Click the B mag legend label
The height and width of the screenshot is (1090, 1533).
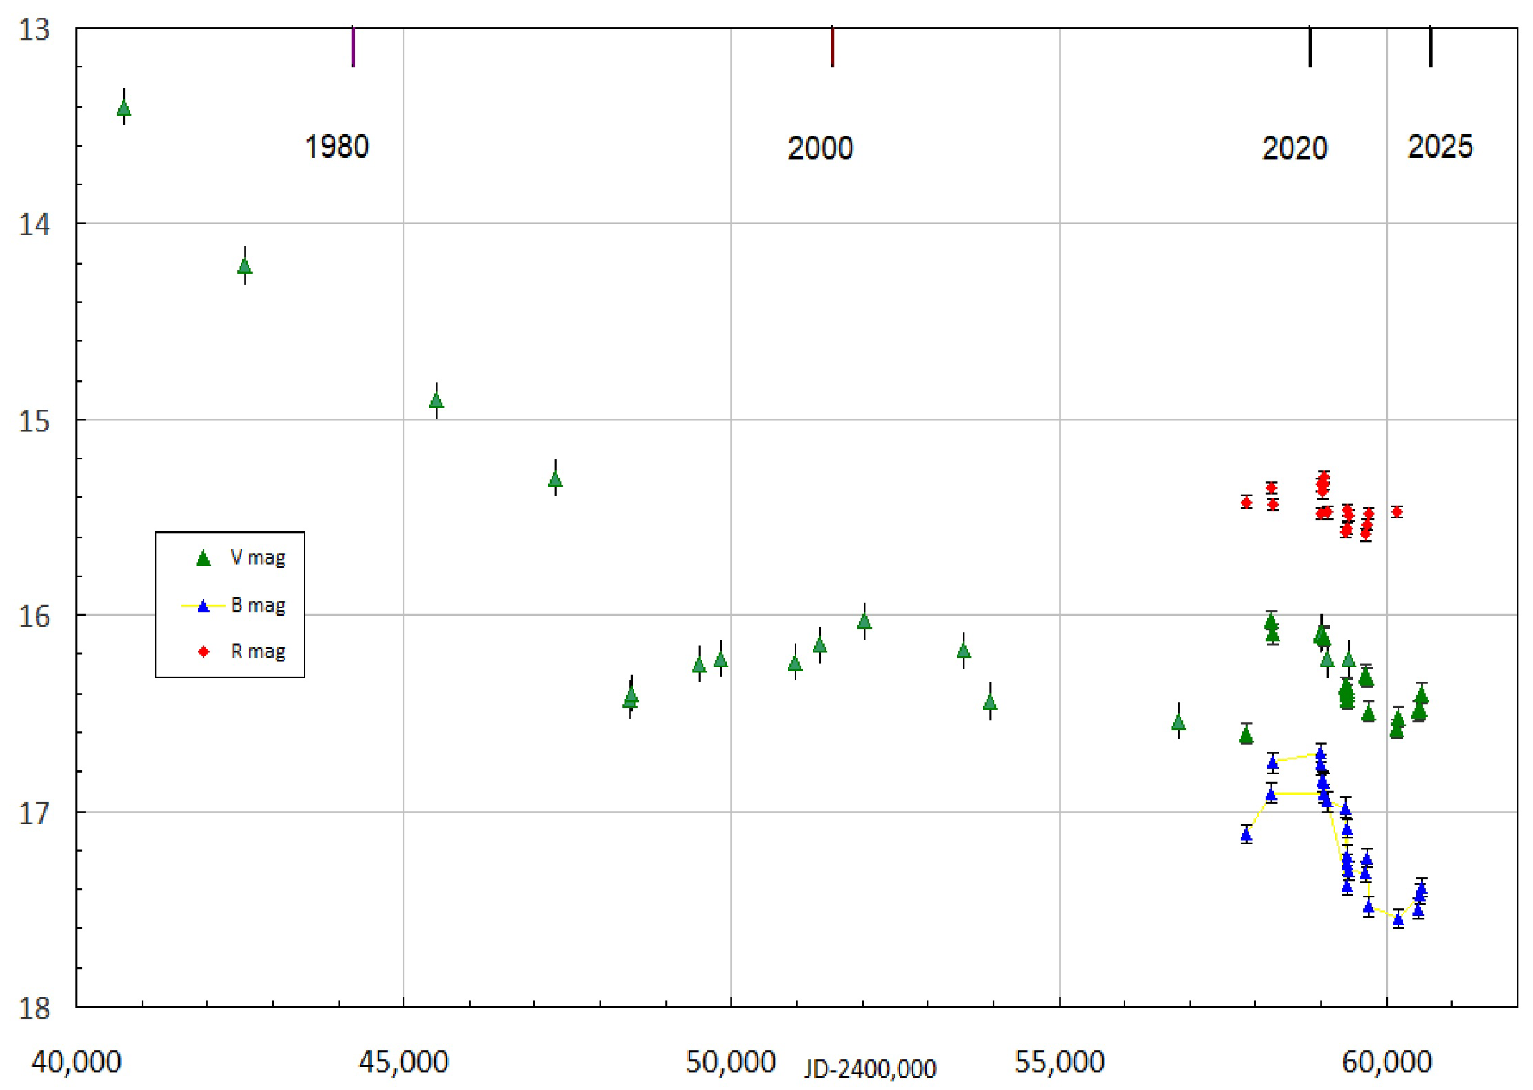[x=258, y=605]
